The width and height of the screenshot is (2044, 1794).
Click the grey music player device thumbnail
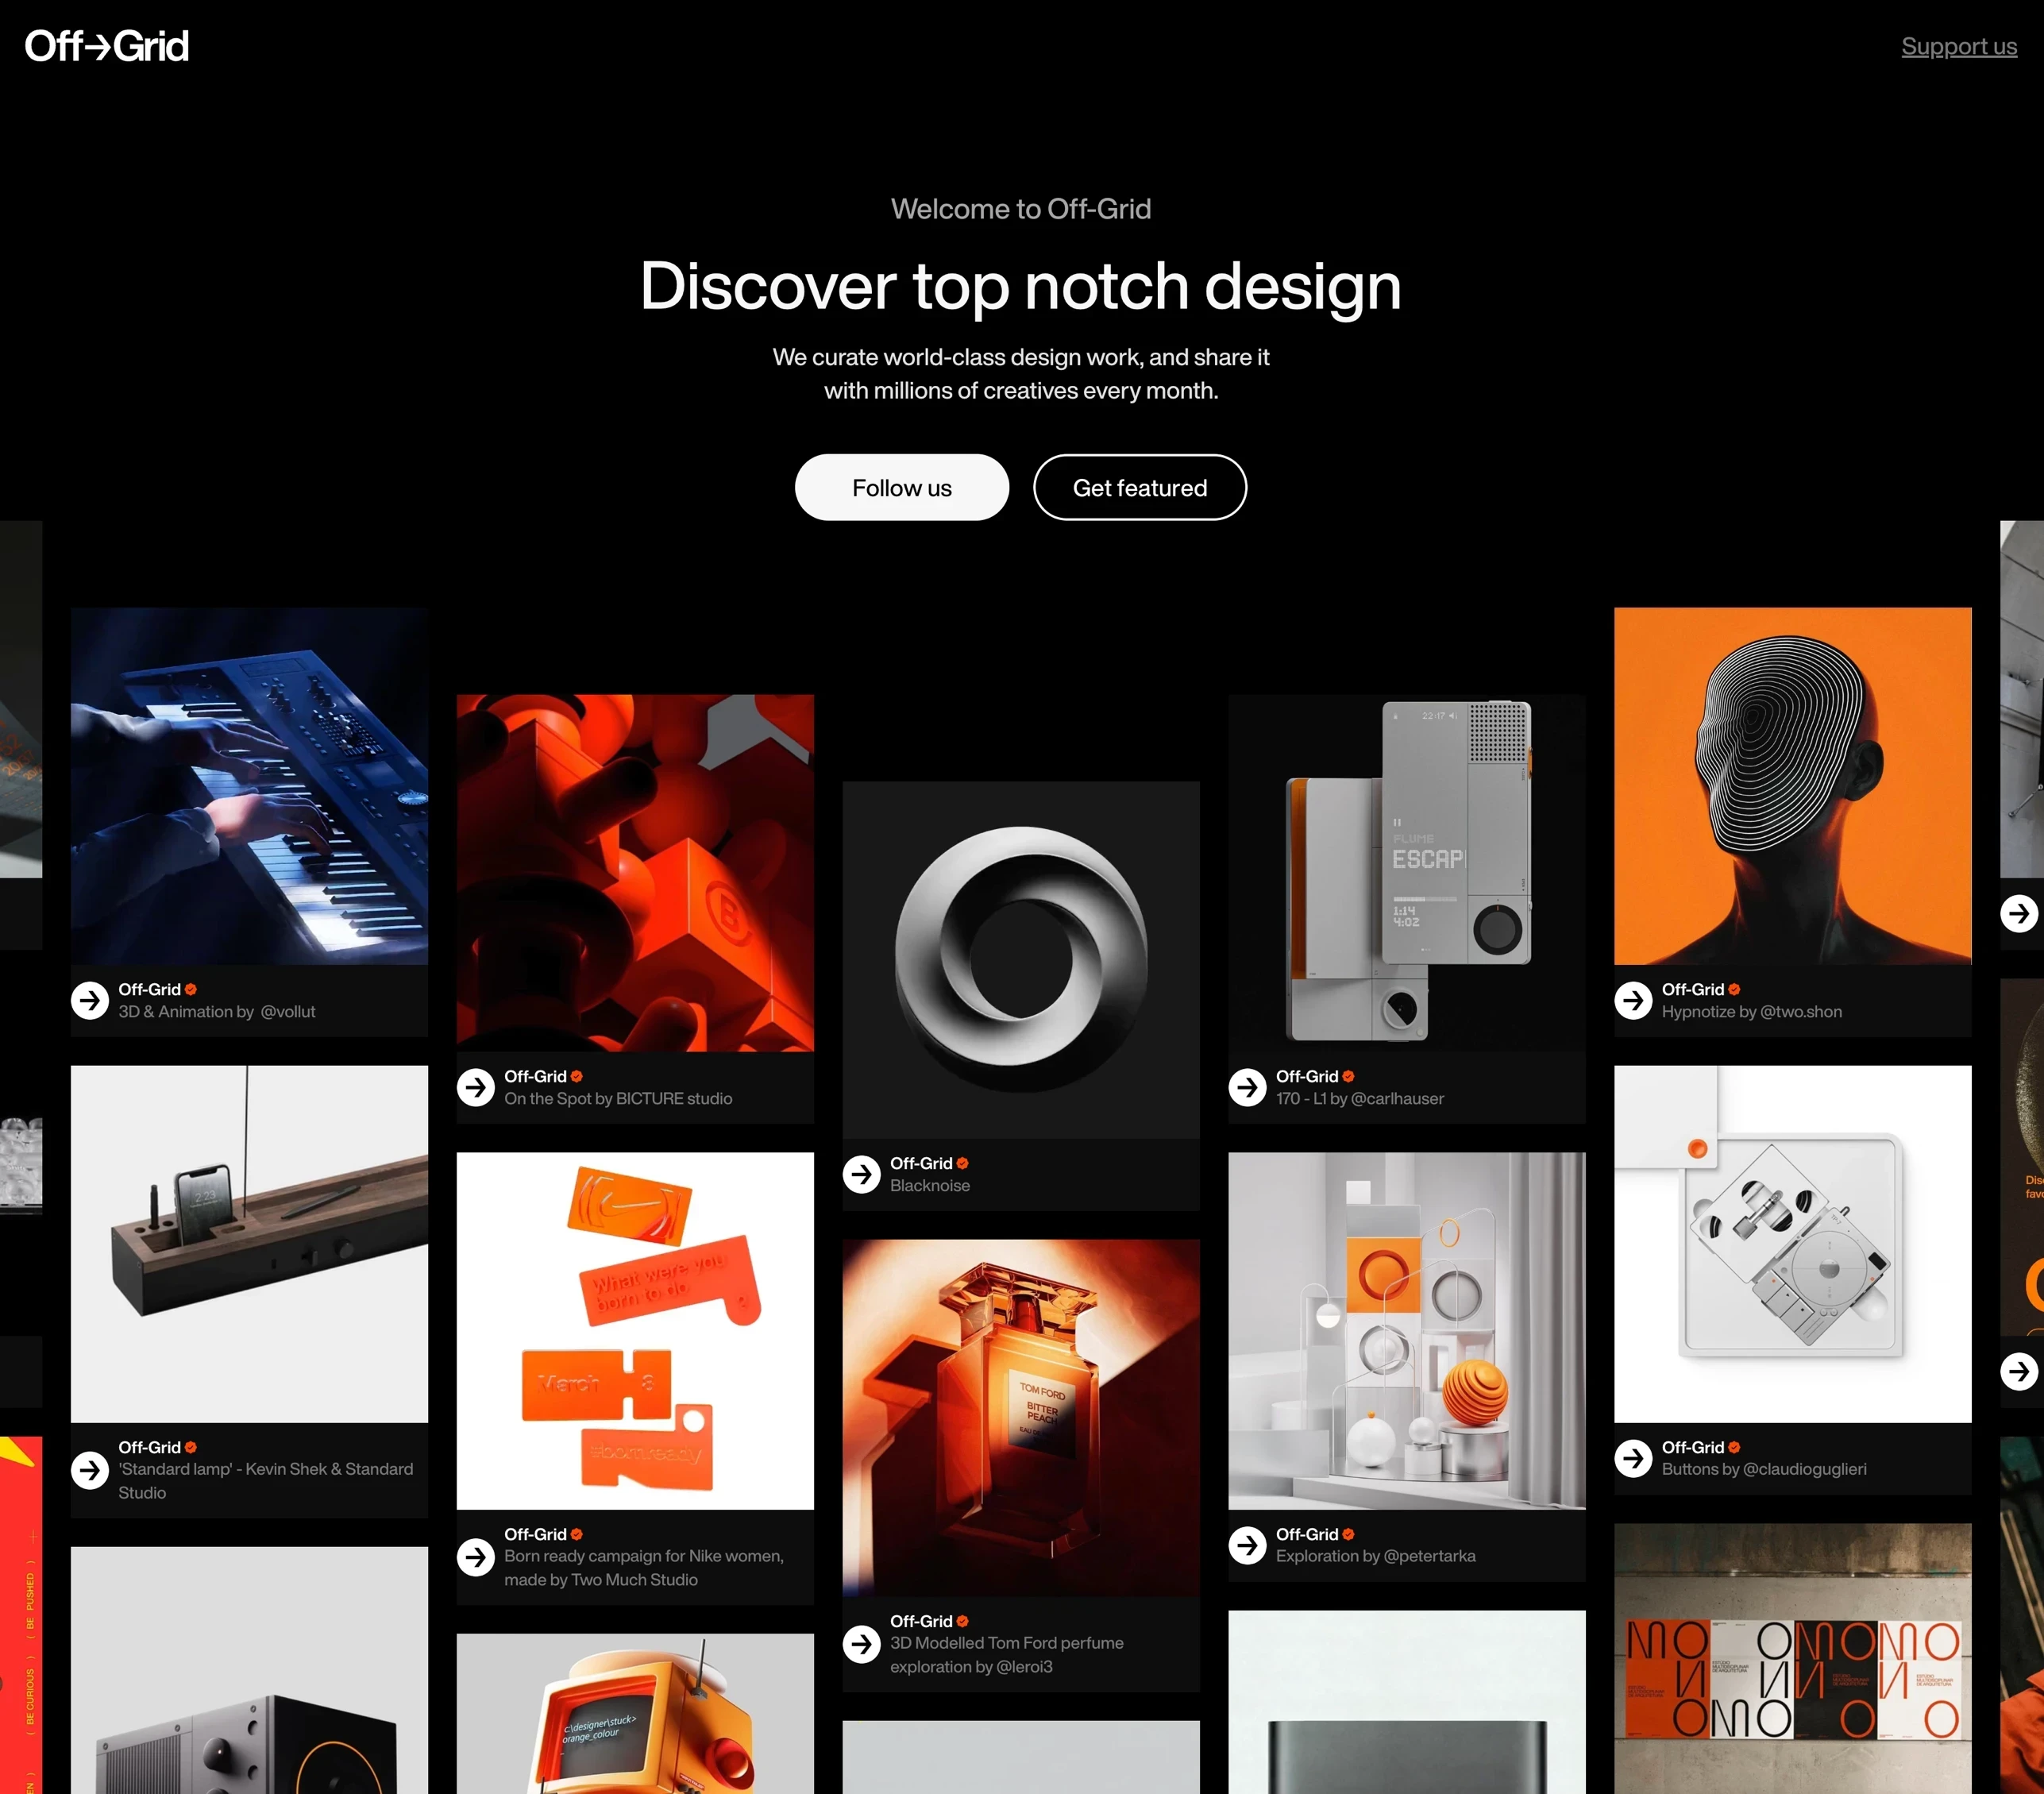coord(1407,873)
